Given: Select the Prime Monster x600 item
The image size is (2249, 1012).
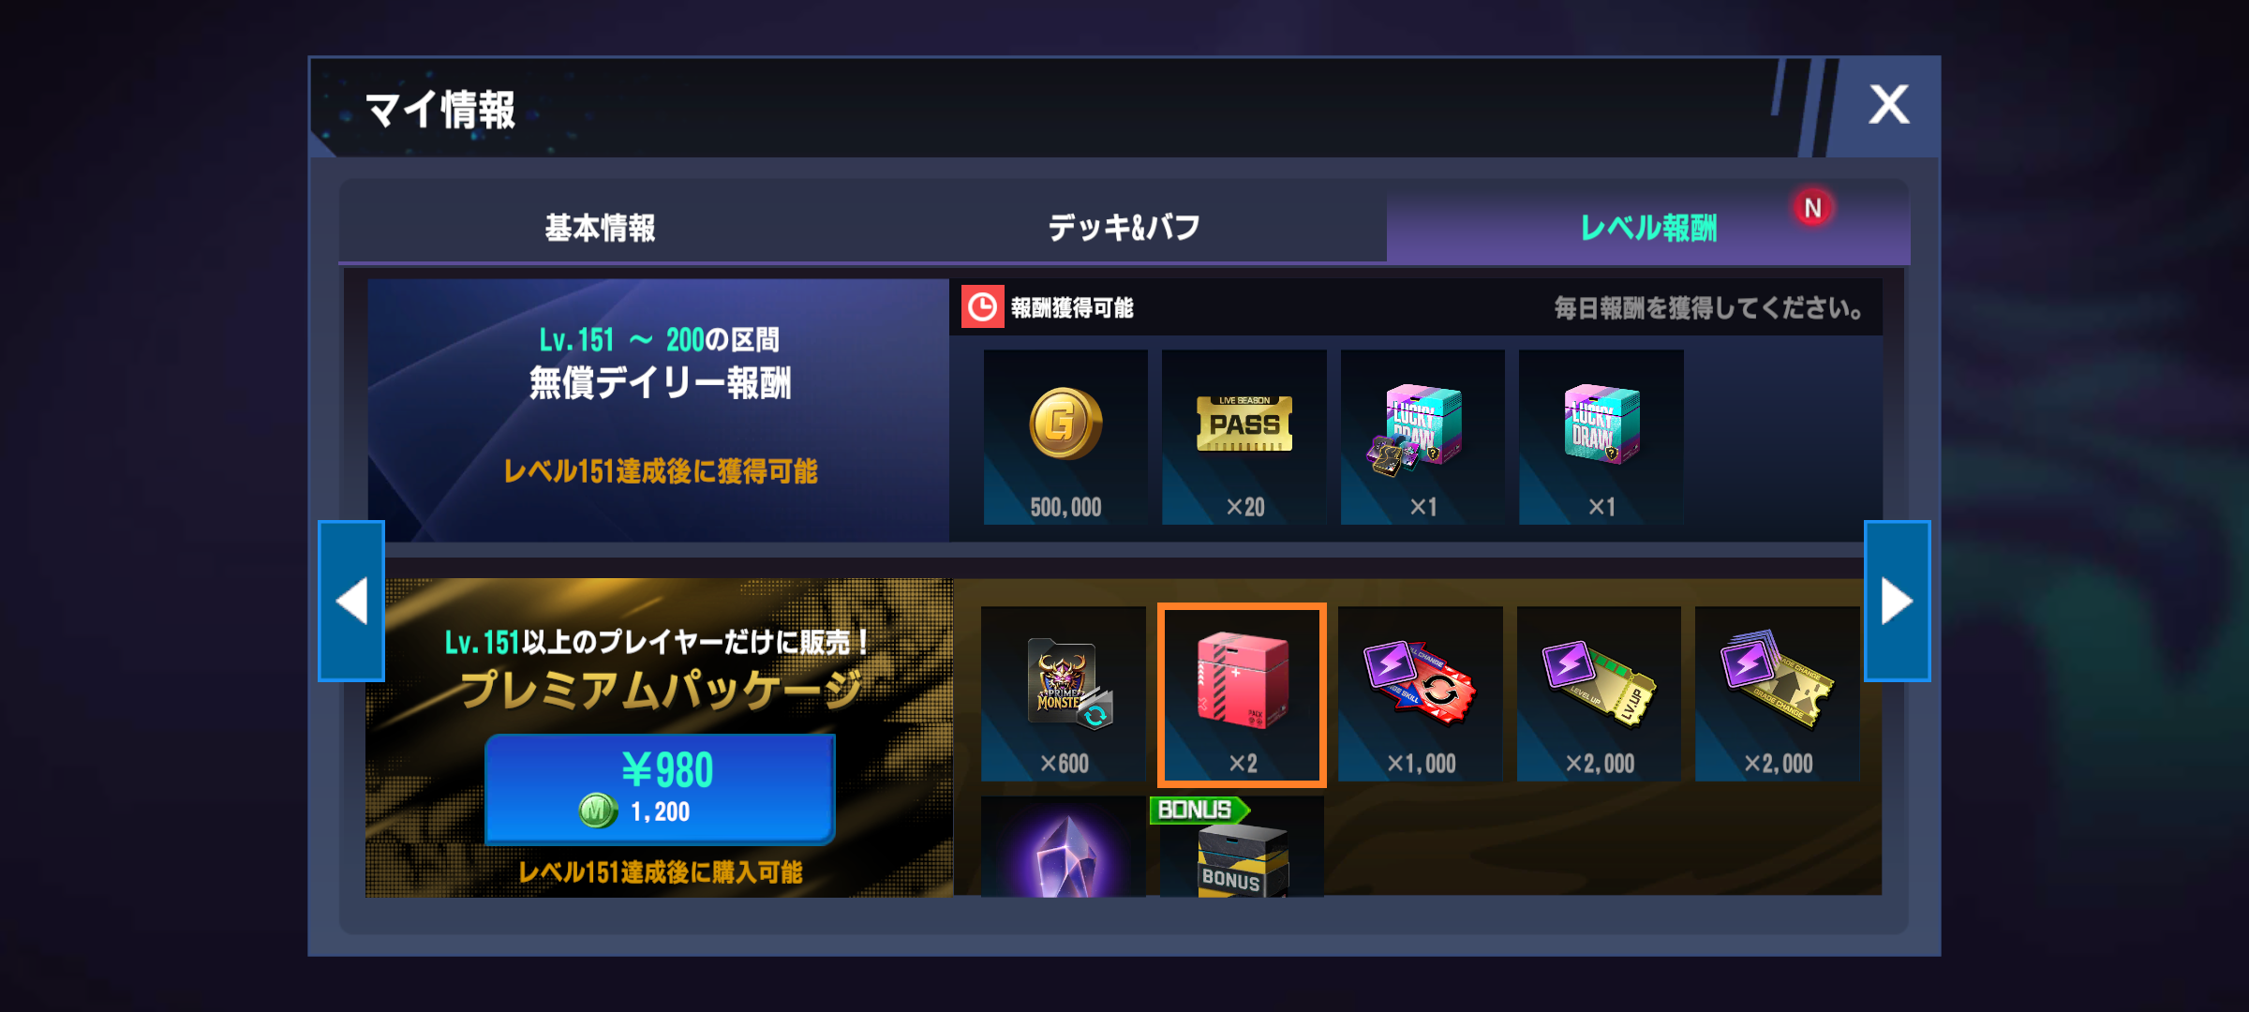Looking at the screenshot, I should 1064,694.
